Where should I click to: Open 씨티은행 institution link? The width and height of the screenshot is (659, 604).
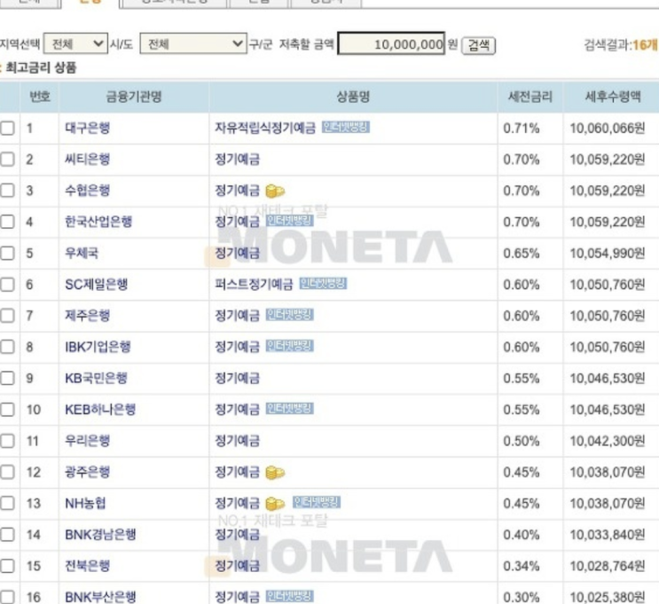pos(88,160)
